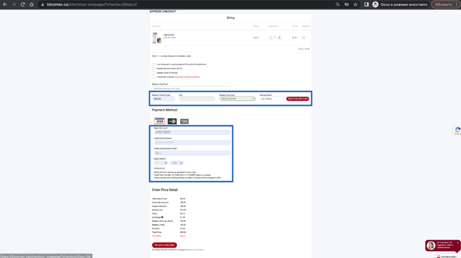The image size is (461, 258).
Task: Open the expiry year dropdown
Action: pyautogui.click(x=177, y=163)
